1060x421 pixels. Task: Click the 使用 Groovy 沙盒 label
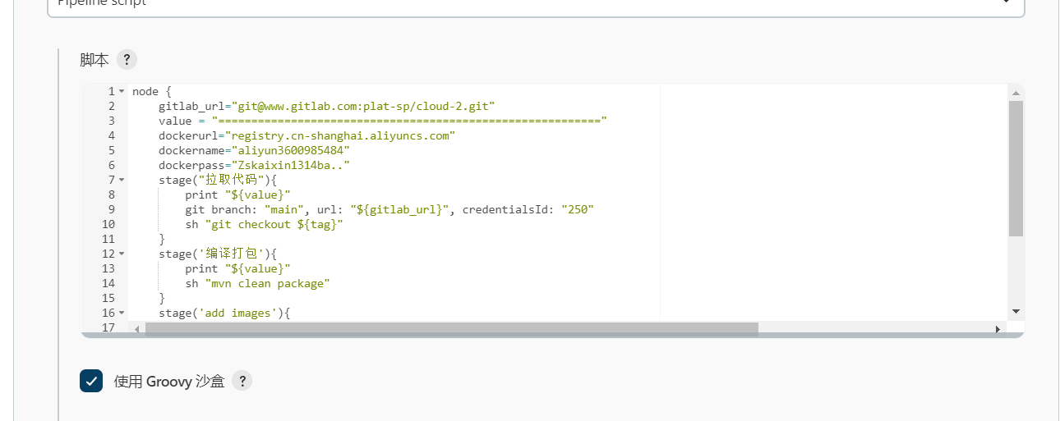(169, 381)
